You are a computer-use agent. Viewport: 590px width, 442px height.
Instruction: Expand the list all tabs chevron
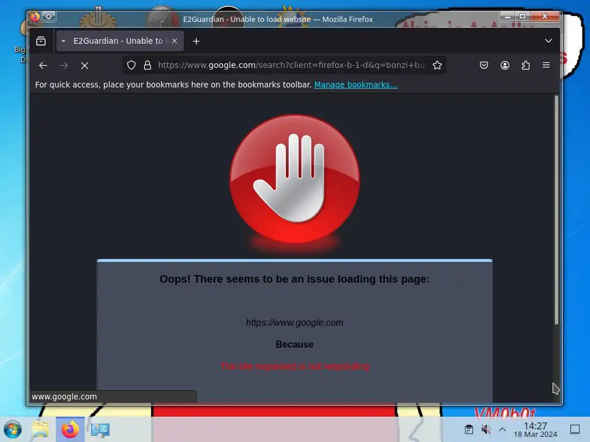549,41
